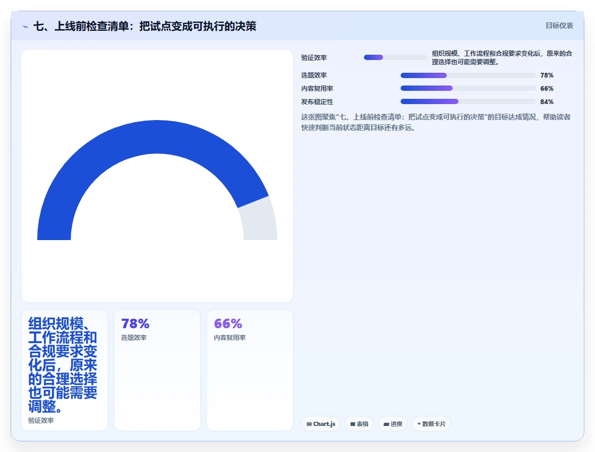Click the 内容复用率 progress bar

(x=468, y=88)
